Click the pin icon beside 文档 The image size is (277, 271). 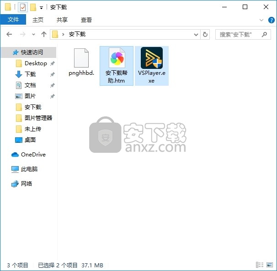point(52,85)
